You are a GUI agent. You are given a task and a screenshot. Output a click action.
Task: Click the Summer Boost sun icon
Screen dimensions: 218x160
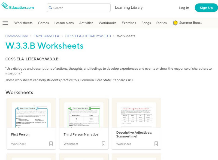(175, 23)
